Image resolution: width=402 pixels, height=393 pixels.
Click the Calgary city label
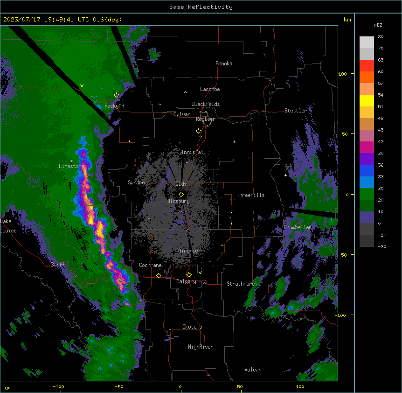coord(186,281)
